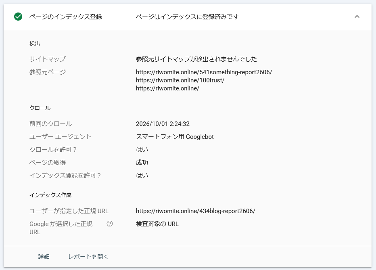Click the 参照元ページ label
The width and height of the screenshot is (376, 270).
[48, 72]
